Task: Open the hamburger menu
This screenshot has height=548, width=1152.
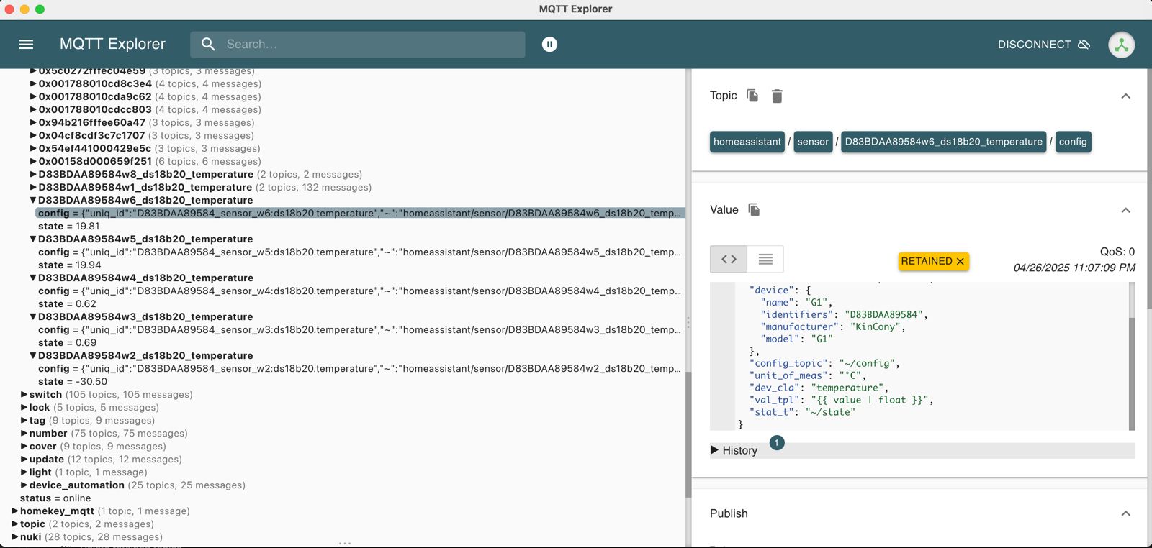Action: (x=26, y=45)
